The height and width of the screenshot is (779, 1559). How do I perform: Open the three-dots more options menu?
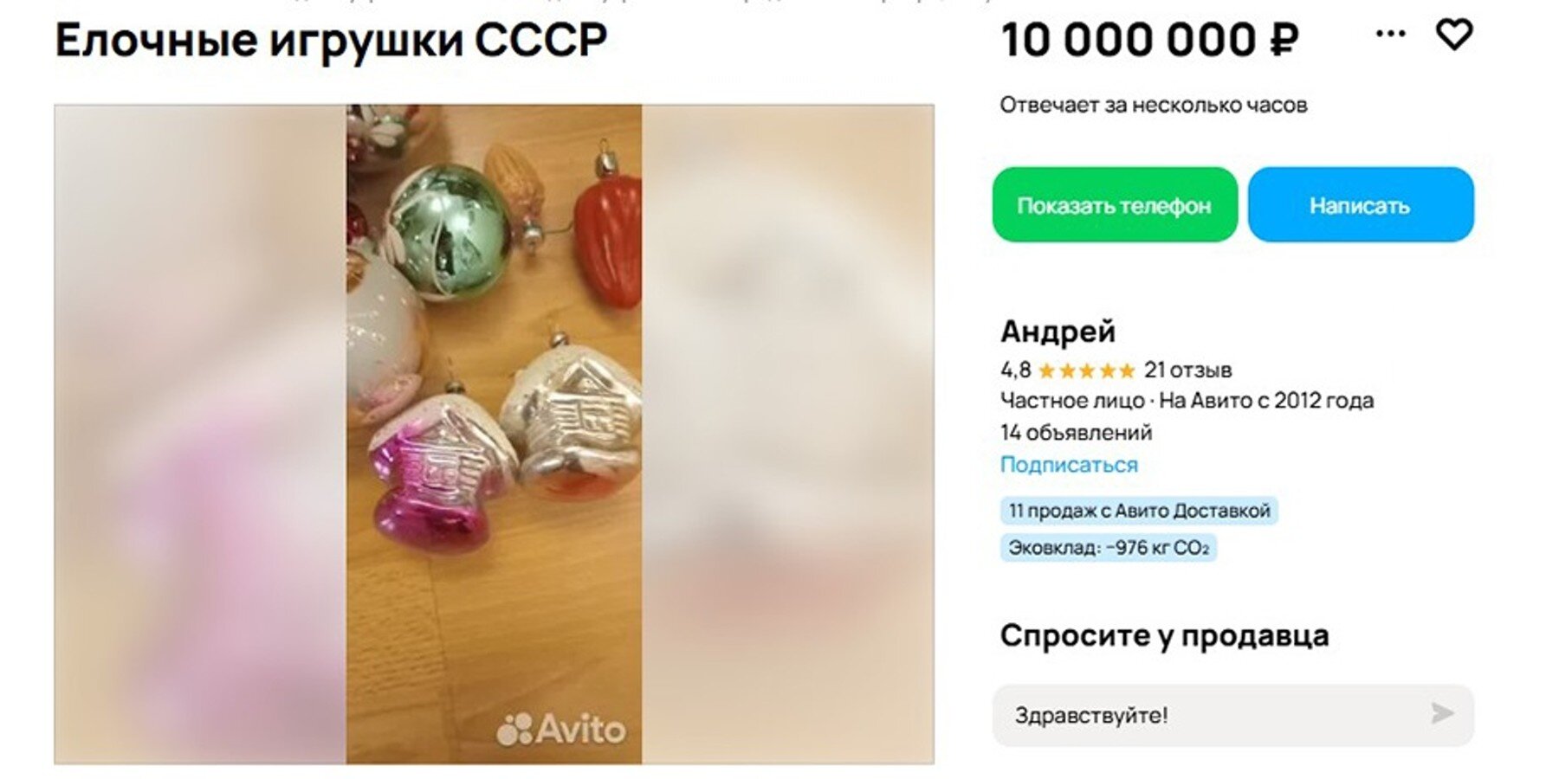tap(1390, 34)
